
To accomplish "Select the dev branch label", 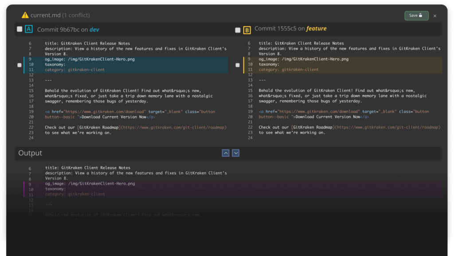I will (x=95, y=30).
